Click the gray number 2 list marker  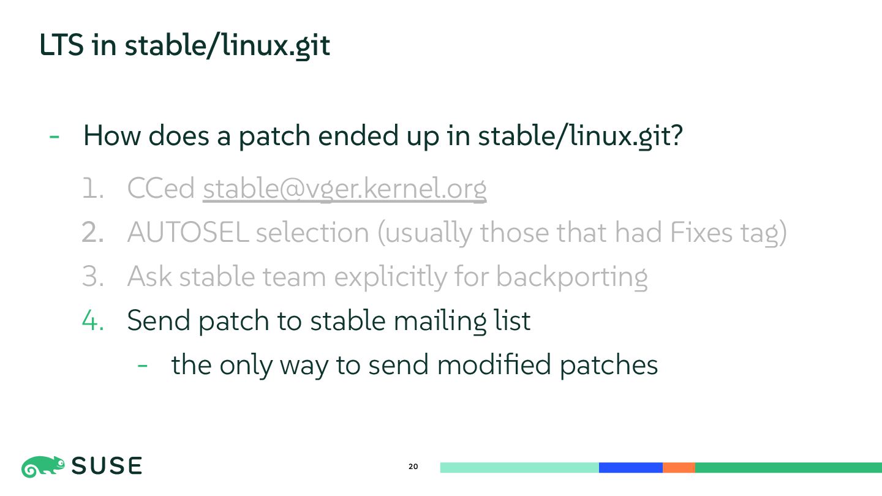(93, 233)
